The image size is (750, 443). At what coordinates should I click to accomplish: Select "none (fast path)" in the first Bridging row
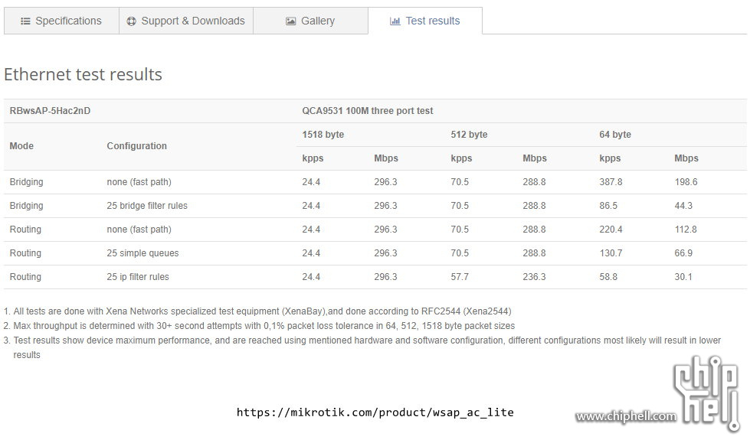(x=139, y=182)
